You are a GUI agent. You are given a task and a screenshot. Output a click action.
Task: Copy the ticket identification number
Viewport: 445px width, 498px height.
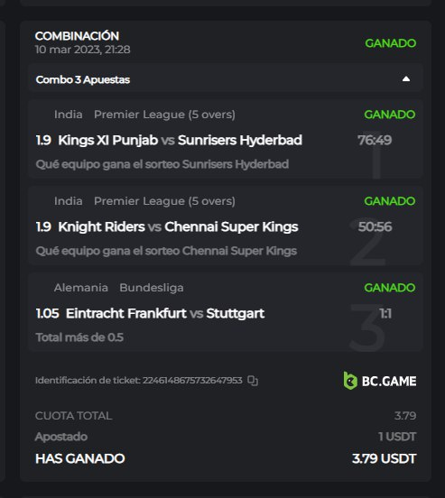253,381
